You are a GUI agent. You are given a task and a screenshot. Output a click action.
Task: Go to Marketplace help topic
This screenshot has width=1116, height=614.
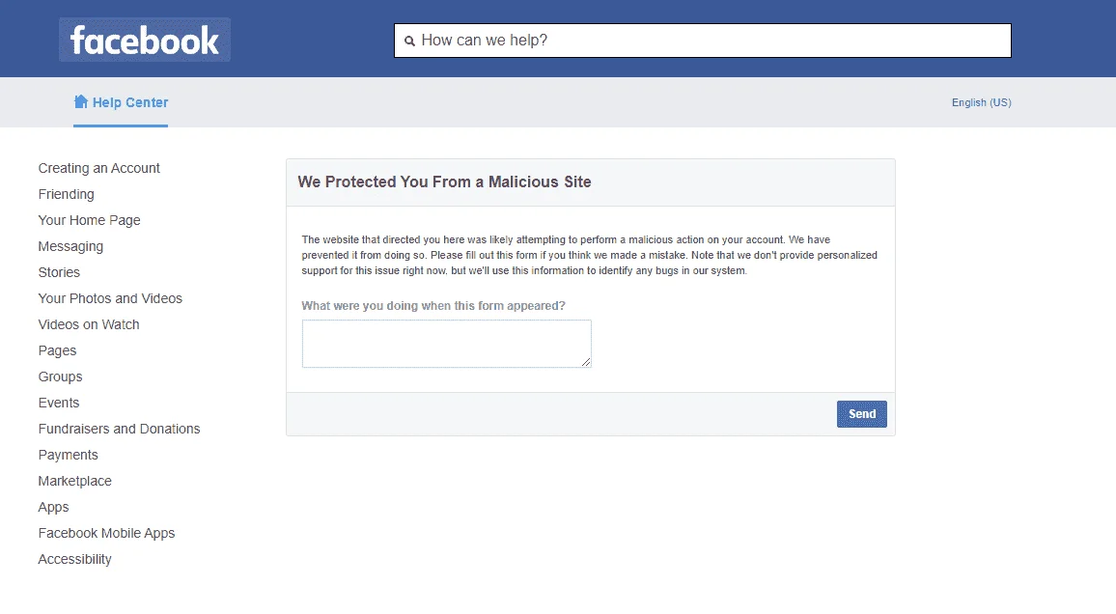(x=74, y=481)
